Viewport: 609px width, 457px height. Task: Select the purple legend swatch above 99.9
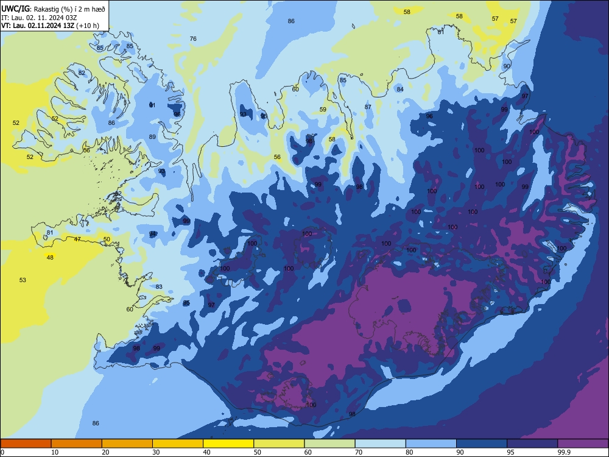[x=583, y=444]
